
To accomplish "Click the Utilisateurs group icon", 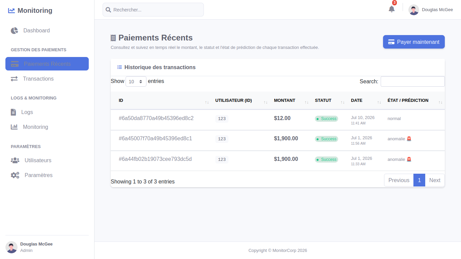I will (15, 160).
